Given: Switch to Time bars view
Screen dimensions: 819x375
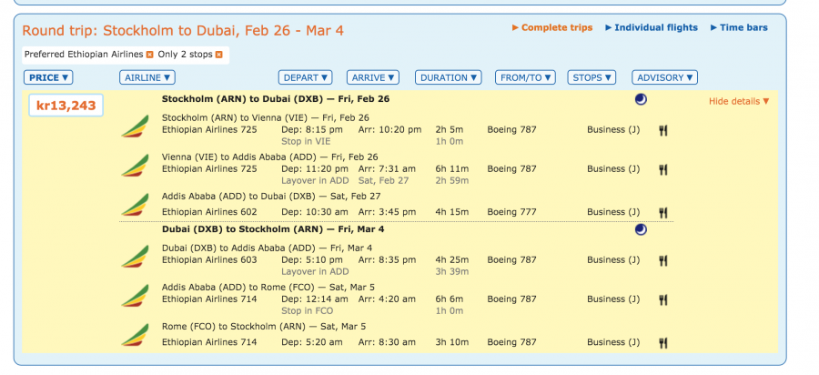Looking at the screenshot, I should [739, 28].
